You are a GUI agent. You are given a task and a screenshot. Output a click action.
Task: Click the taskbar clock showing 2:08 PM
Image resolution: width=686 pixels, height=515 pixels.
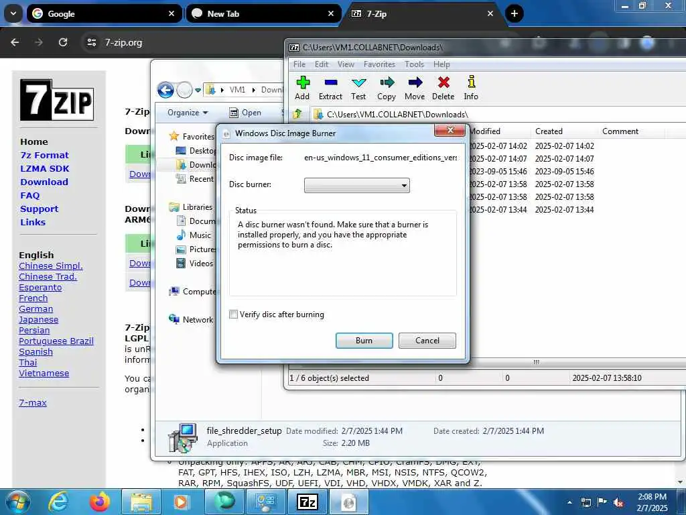(x=652, y=502)
